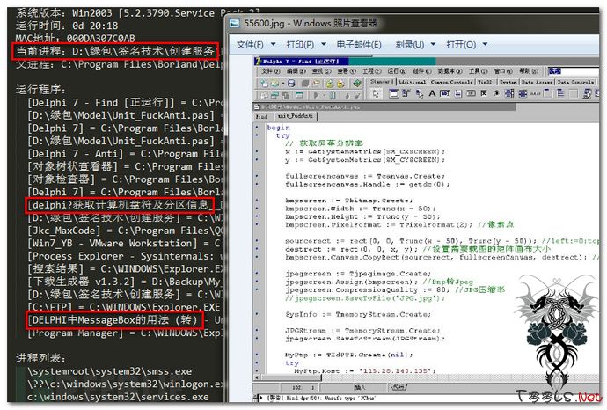The height and width of the screenshot is (410, 607).
Task: Switch to the Win32 palette tab
Action: pyautogui.click(x=483, y=81)
